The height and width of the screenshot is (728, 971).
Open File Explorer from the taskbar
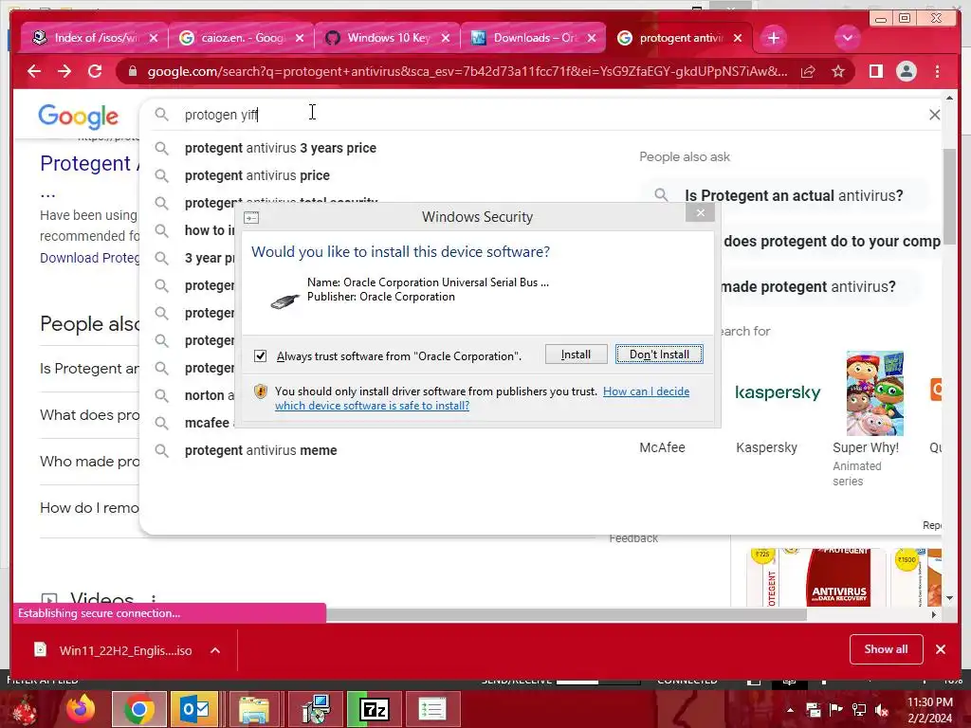(x=253, y=709)
